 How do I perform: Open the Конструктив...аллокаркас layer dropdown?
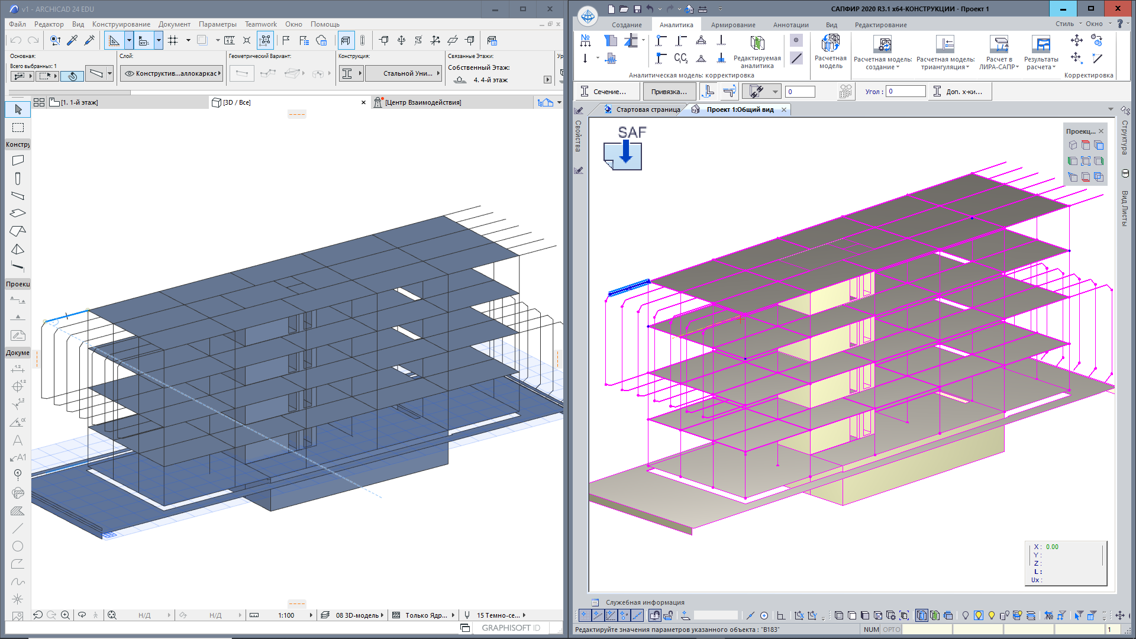click(172, 73)
